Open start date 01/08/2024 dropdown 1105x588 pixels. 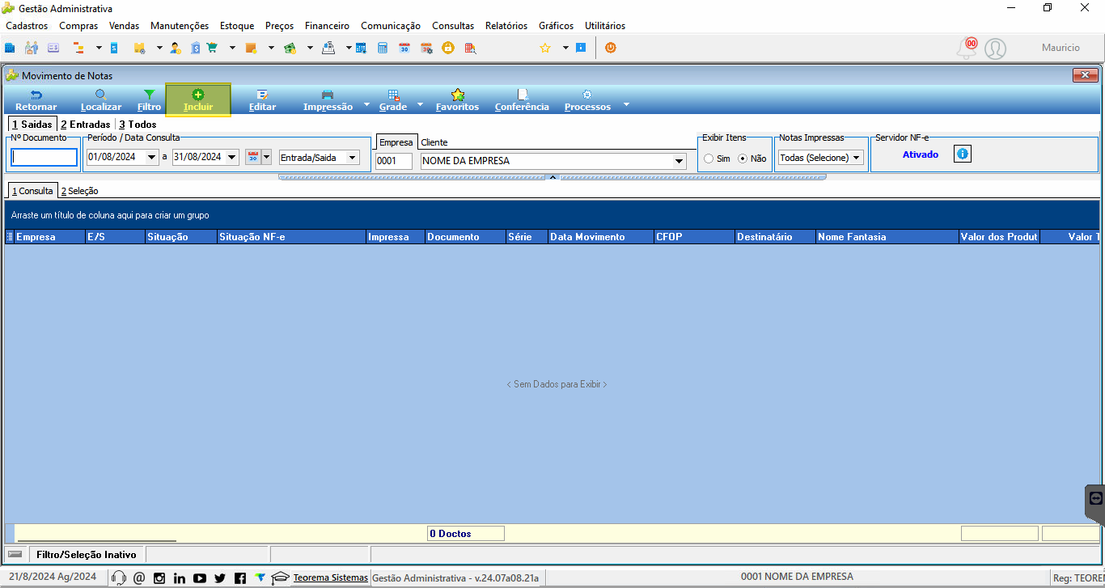(152, 158)
